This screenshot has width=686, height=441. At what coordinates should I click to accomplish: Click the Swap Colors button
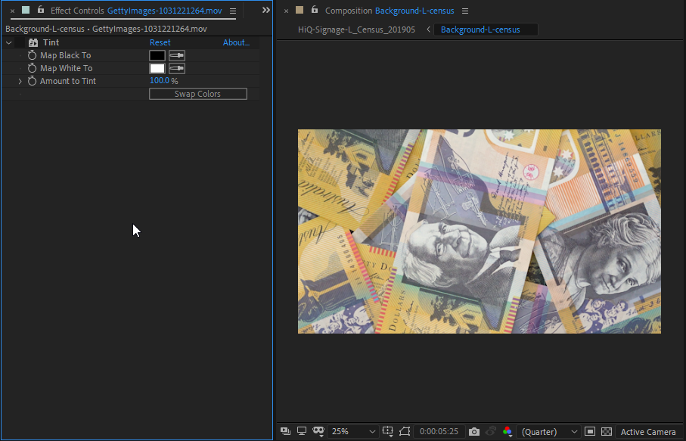(x=197, y=94)
